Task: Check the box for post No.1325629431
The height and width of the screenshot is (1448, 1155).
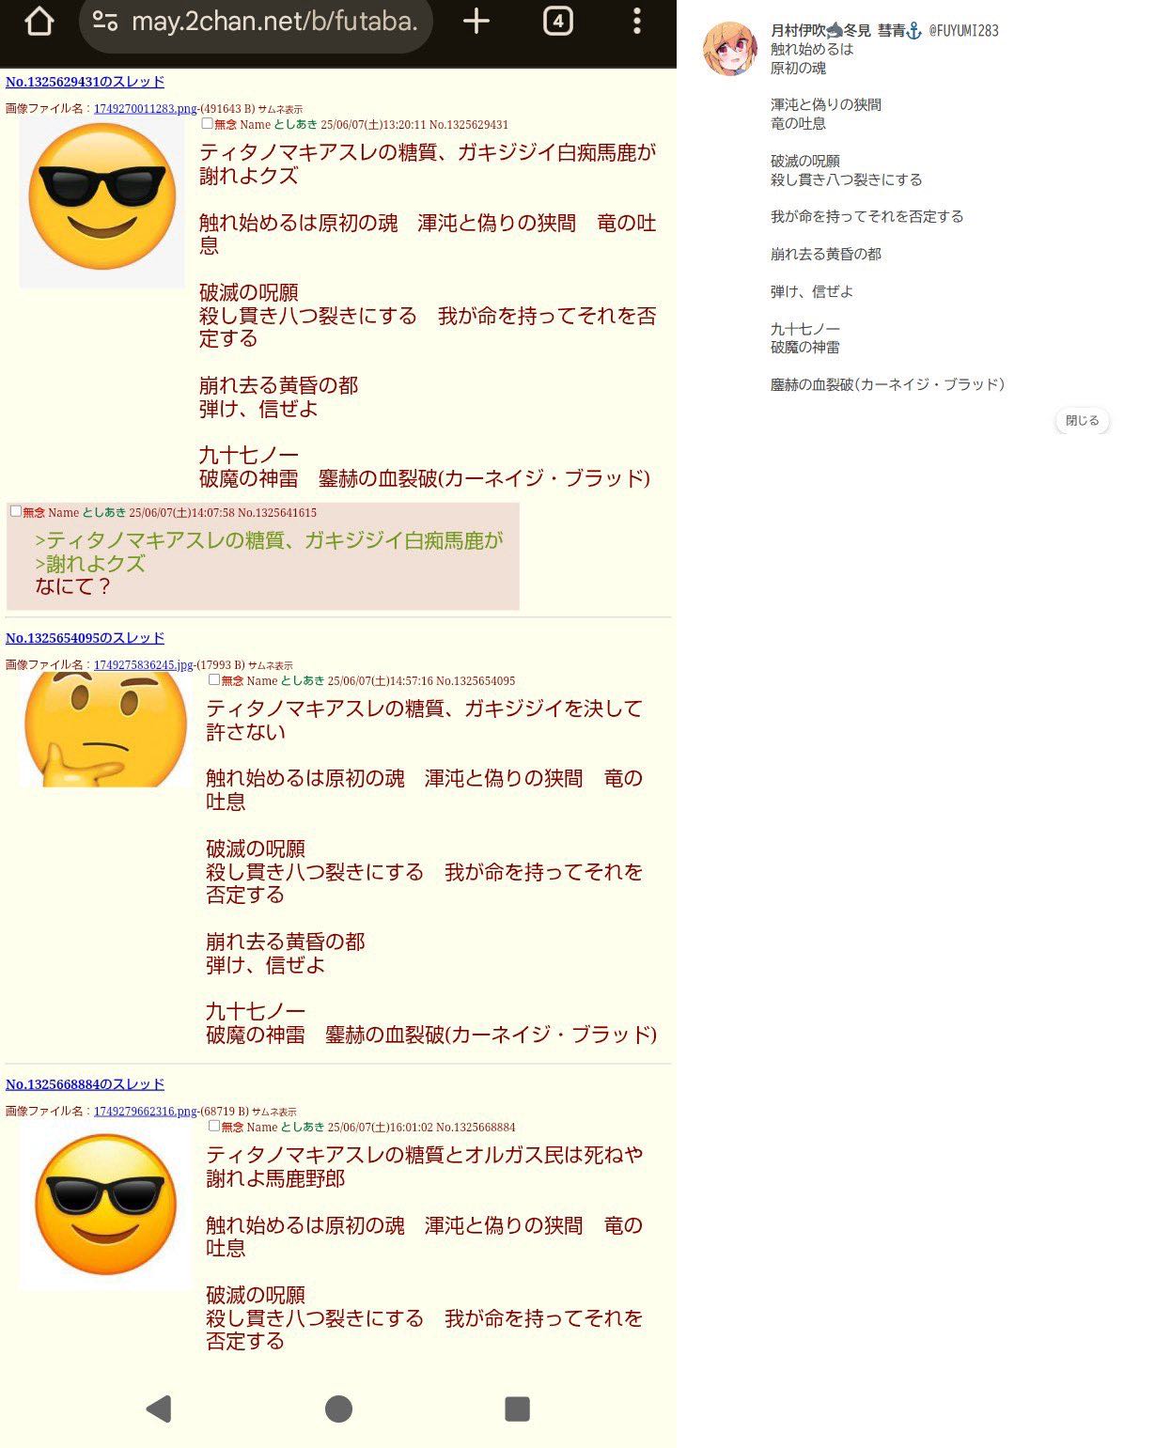Action: 207,123
